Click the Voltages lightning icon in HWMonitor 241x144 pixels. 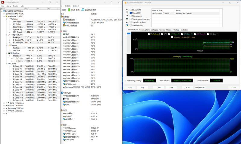(x=9, y=19)
